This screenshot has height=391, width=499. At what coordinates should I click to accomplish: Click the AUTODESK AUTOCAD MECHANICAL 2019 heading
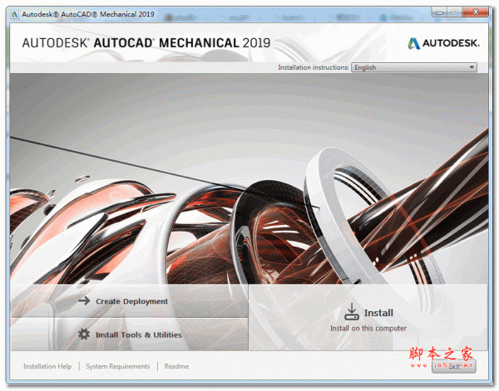(x=146, y=43)
